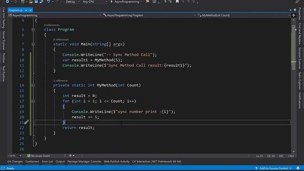Open the AsyncProgramming.Program type navigation dropdown
Screen dimensions: 304x171
pyautogui.click(x=149, y=15)
